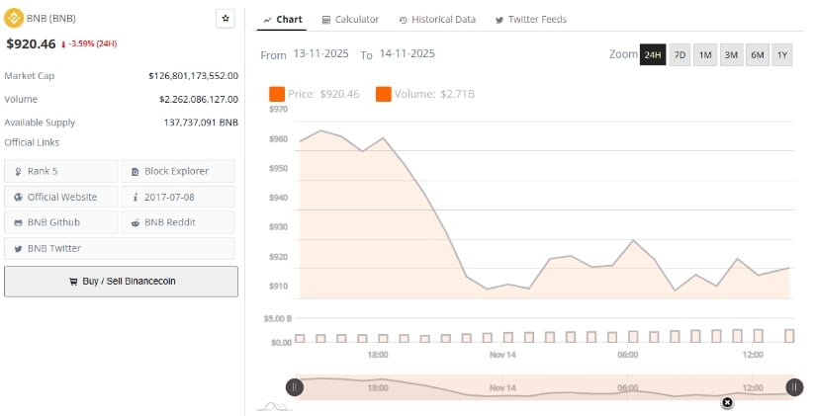This screenshot has width=816, height=416.
Task: Click the left range slider handle
Action: (294, 387)
